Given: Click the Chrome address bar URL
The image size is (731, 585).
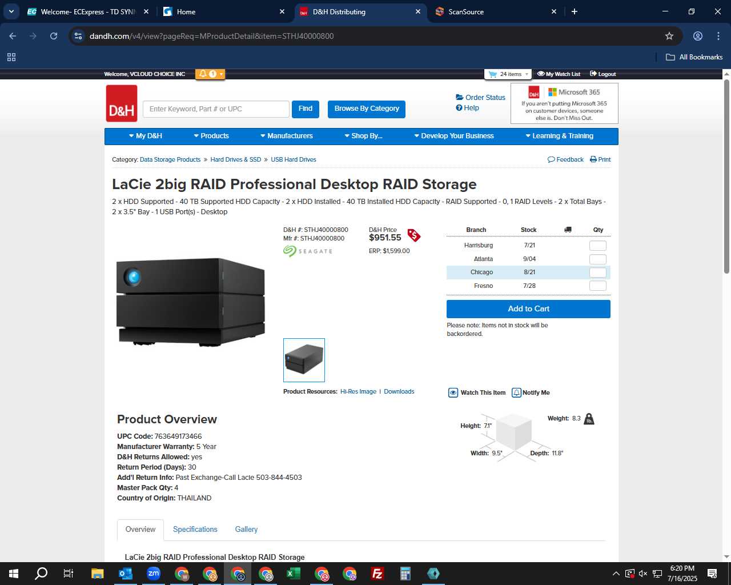Looking at the screenshot, I should (x=212, y=36).
